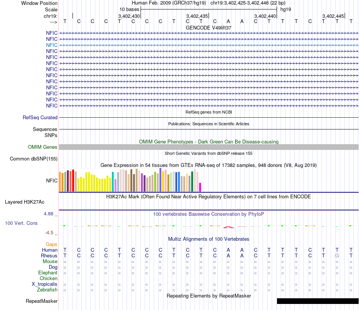Select the X_tropicalis species label
Screen dimensions: 359x310
tap(45, 284)
